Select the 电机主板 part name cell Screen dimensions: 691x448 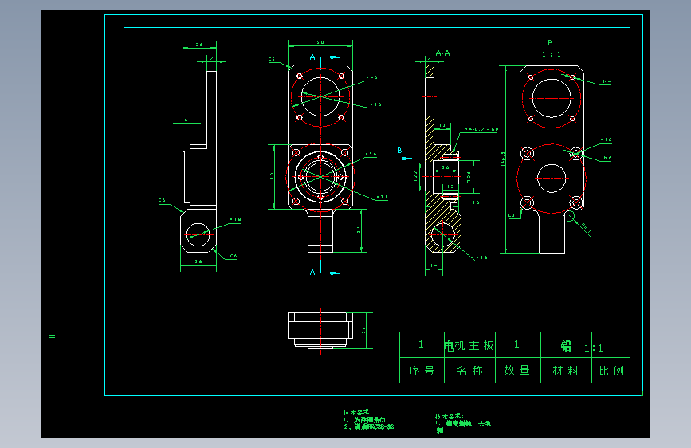tap(469, 345)
